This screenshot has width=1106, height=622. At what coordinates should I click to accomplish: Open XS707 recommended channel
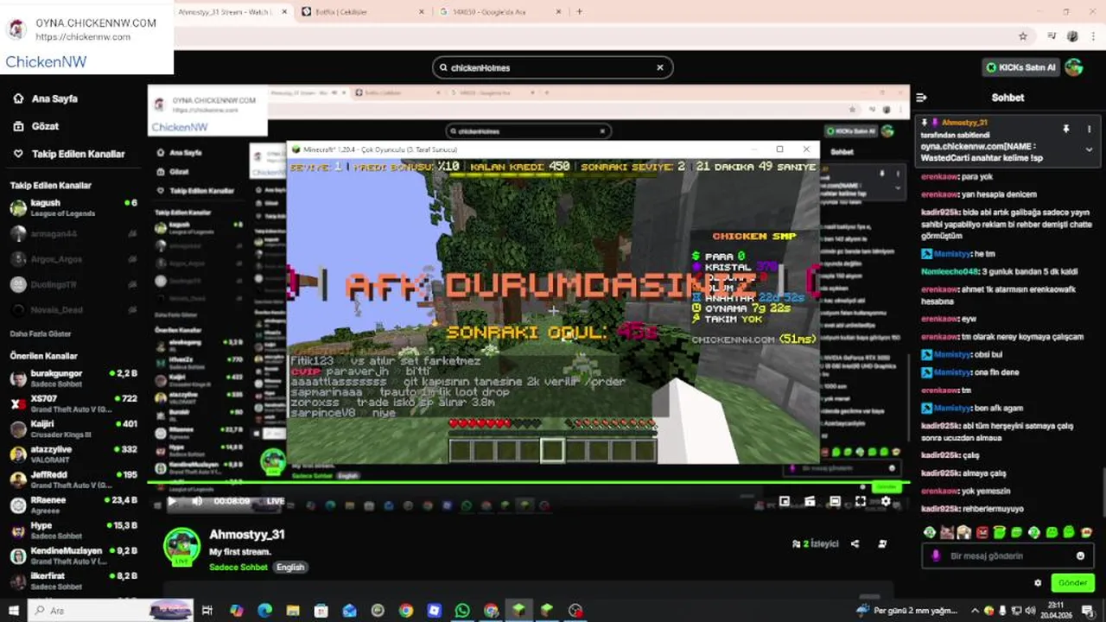(73, 403)
